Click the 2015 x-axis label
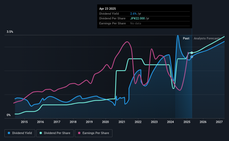This screenshot has width=229, height=141. [x=24, y=122]
